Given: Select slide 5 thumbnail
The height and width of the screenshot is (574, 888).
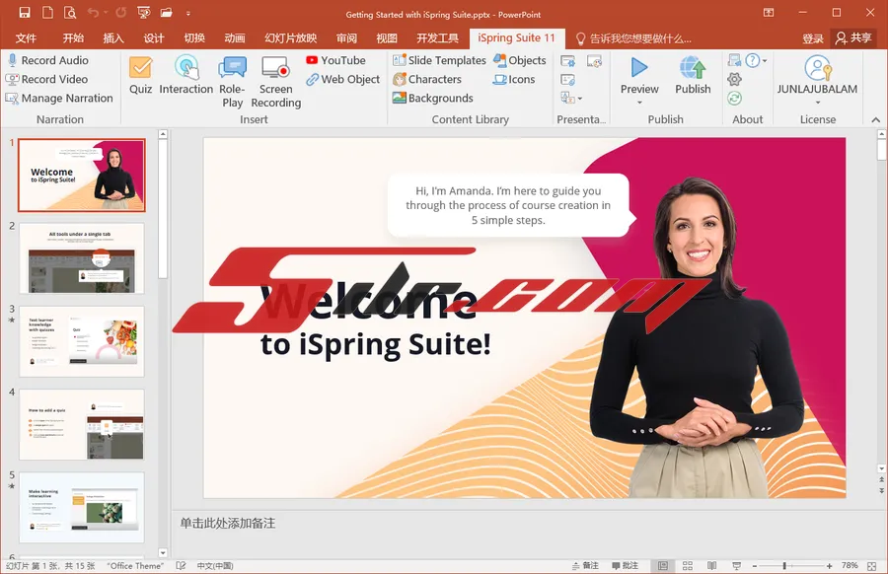Looking at the screenshot, I should coord(82,508).
